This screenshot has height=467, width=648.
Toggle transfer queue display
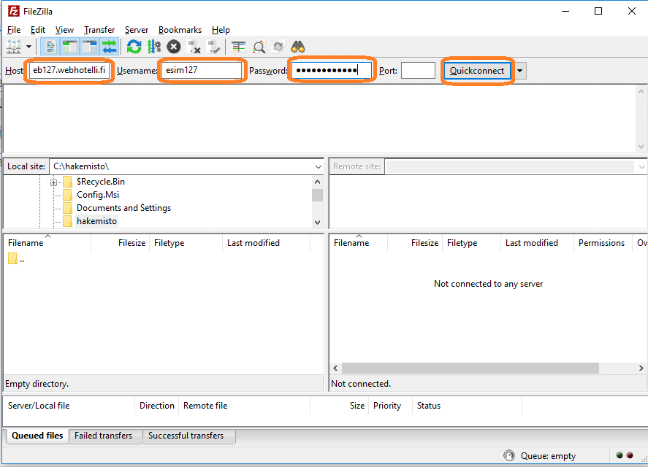pos(110,47)
